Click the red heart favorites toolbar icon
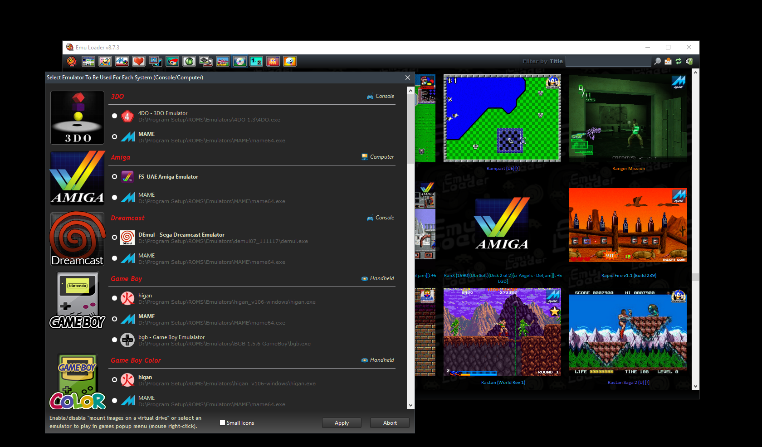Screen dimensions: 762x447 point(139,61)
